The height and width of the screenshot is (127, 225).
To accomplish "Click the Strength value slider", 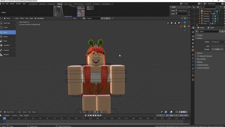I will coord(218,49).
